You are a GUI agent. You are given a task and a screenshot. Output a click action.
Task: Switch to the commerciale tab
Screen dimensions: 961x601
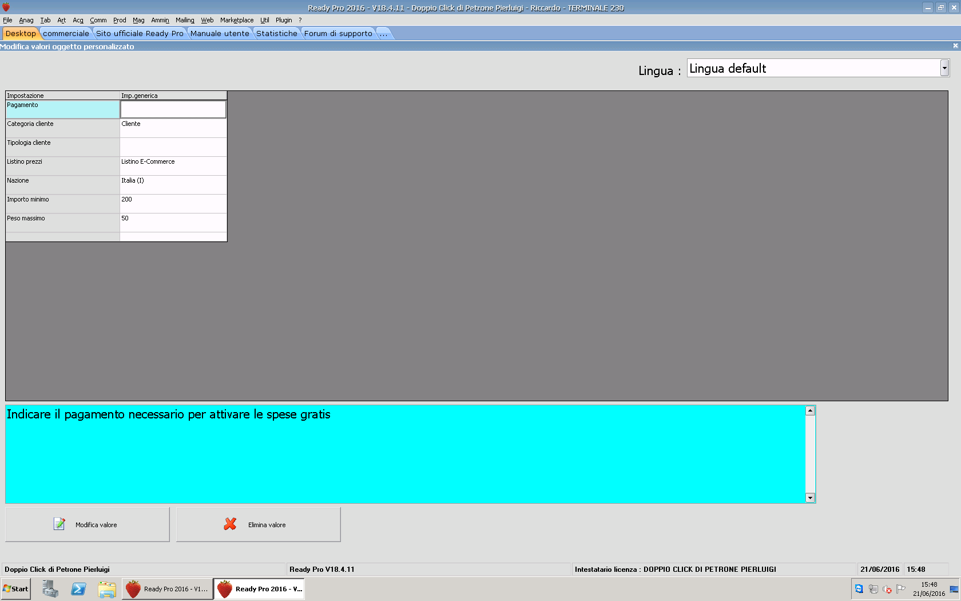66,33
